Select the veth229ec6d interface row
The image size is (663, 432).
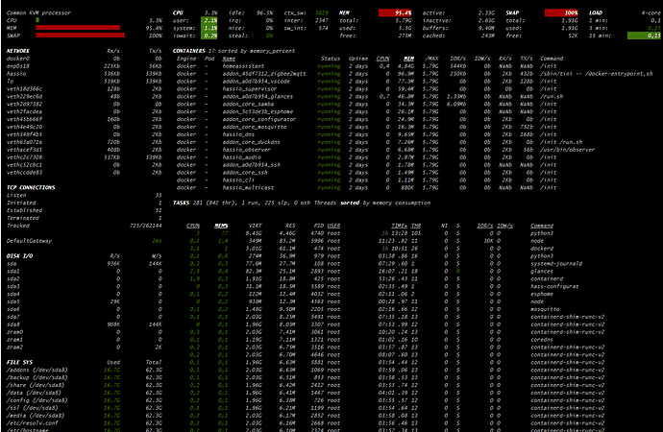point(85,96)
